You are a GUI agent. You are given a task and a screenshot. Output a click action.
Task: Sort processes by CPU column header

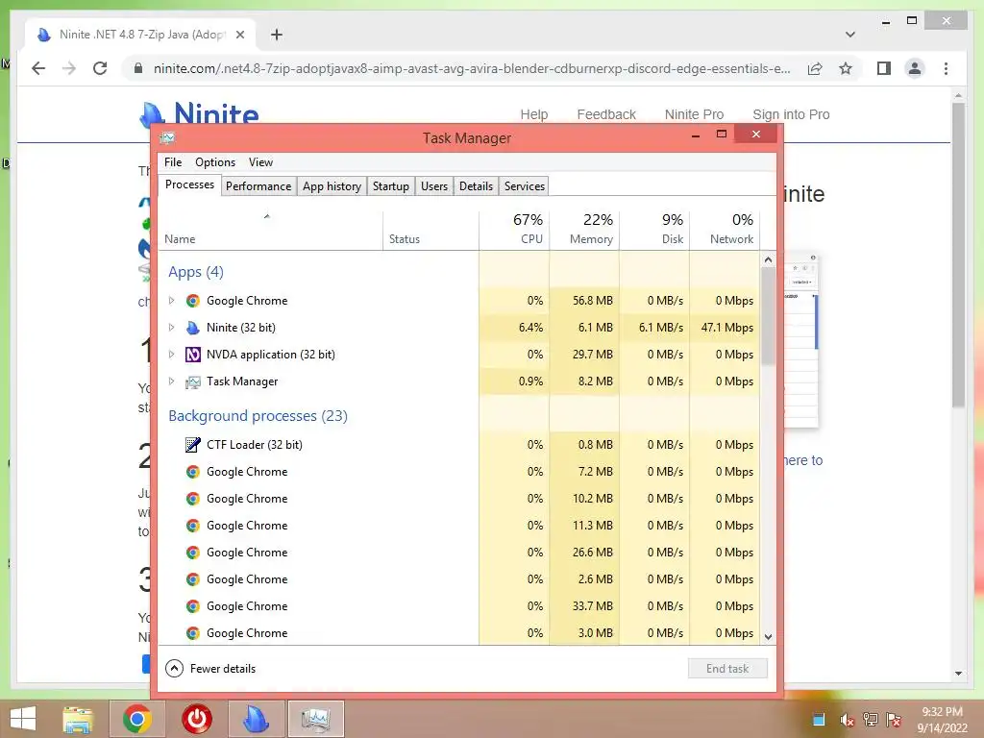515,230
